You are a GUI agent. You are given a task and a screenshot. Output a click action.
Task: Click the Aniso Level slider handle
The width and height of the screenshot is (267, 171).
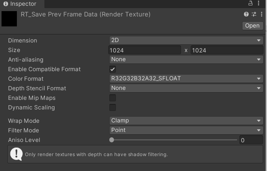tap(112, 140)
